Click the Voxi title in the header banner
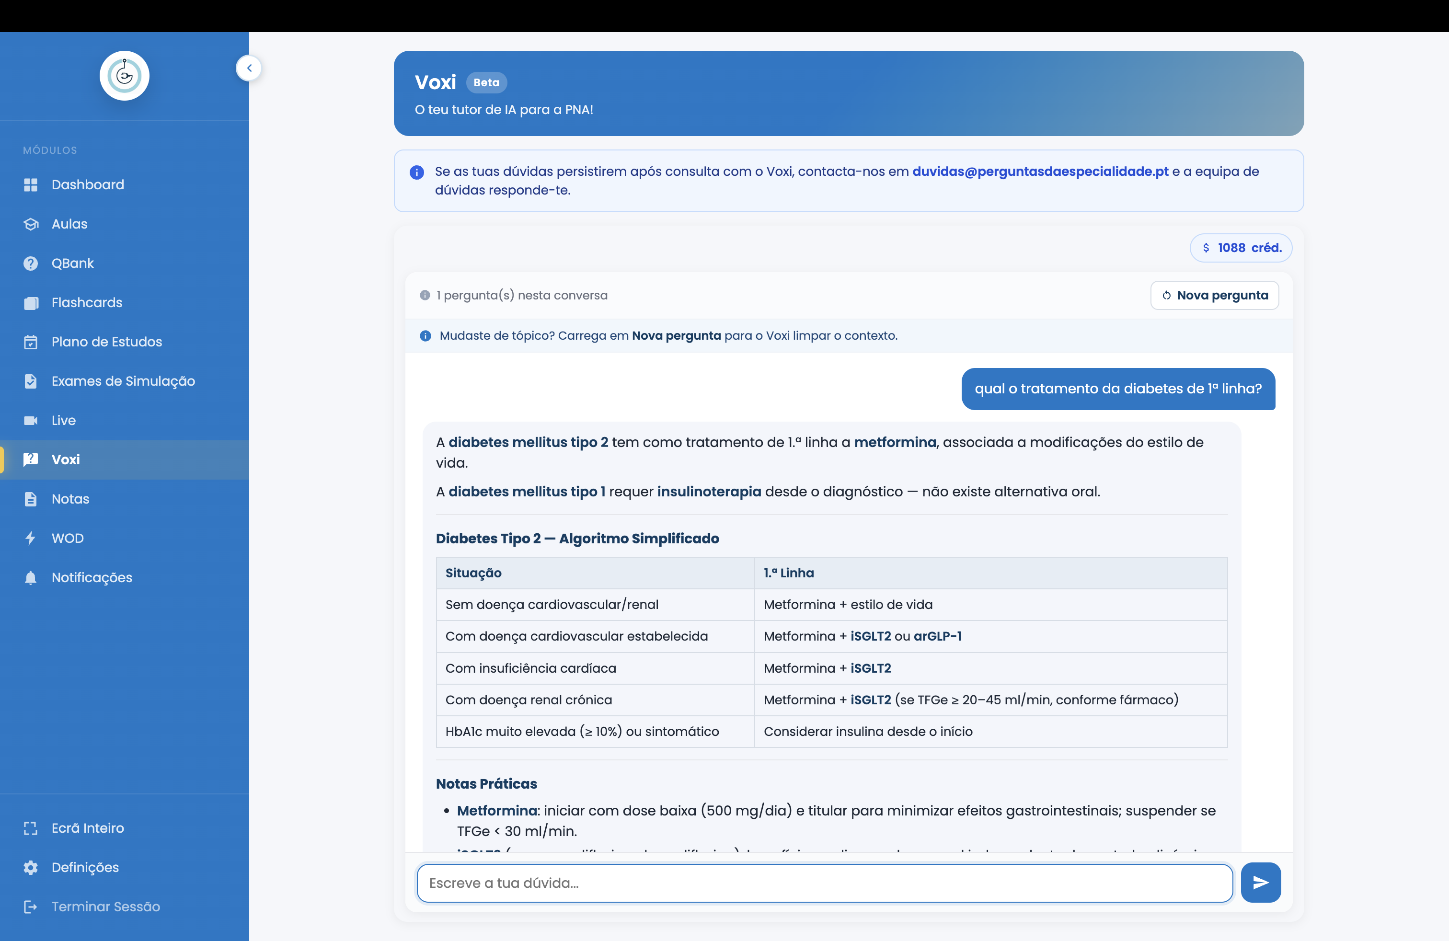1449x941 pixels. tap(435, 82)
